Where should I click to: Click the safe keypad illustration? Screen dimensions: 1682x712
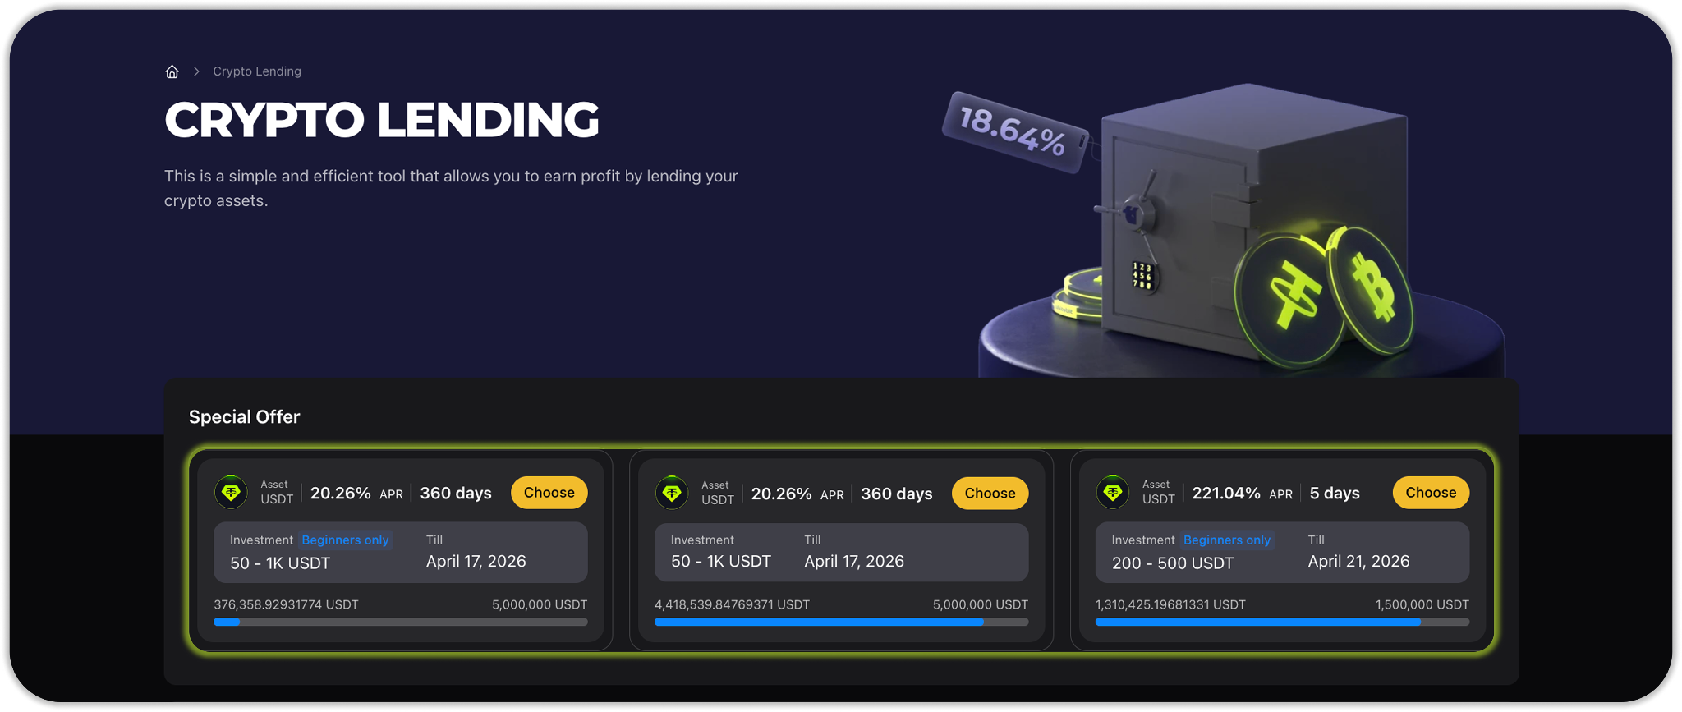[x=1143, y=276]
